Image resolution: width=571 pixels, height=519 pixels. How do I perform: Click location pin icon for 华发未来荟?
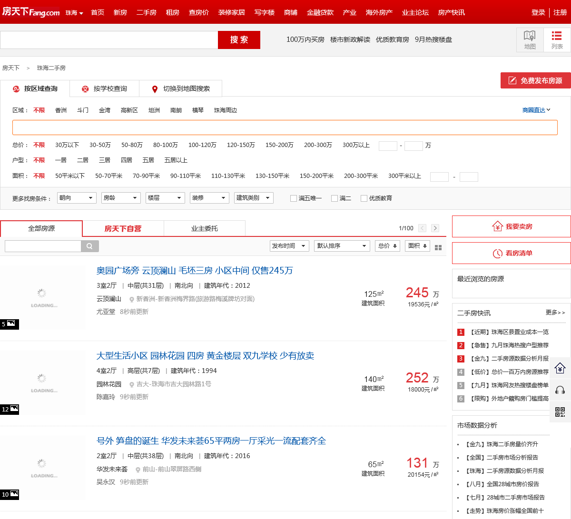coord(138,470)
